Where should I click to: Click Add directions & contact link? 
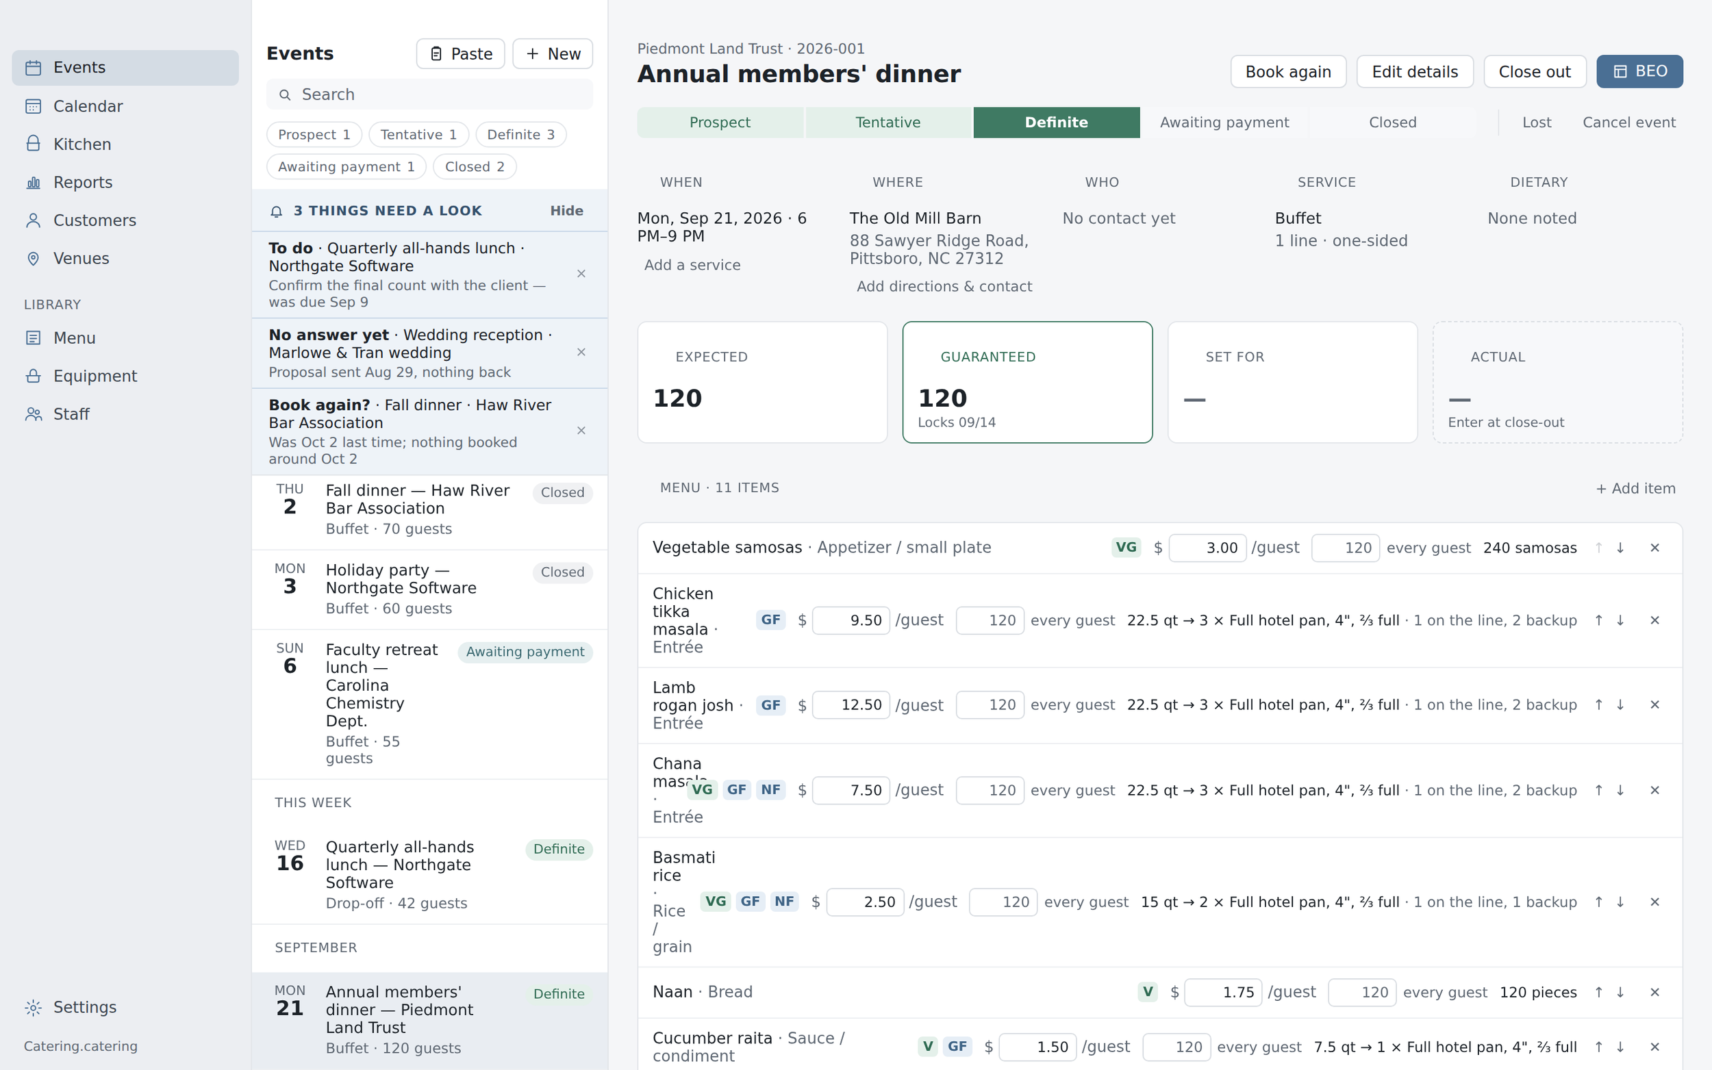tap(944, 287)
